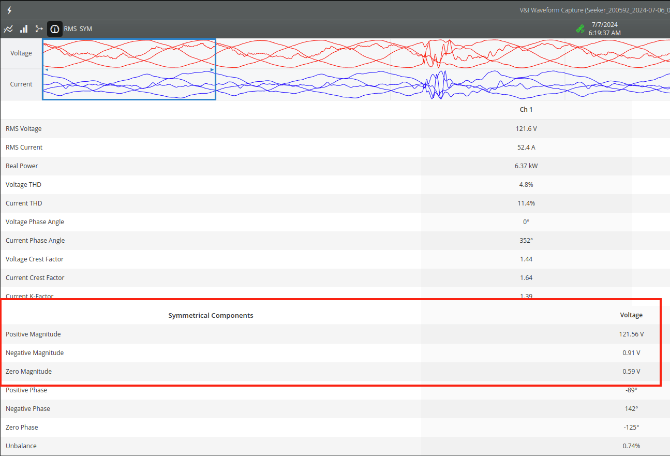Click the highlighted gauge meter view icon

54,28
